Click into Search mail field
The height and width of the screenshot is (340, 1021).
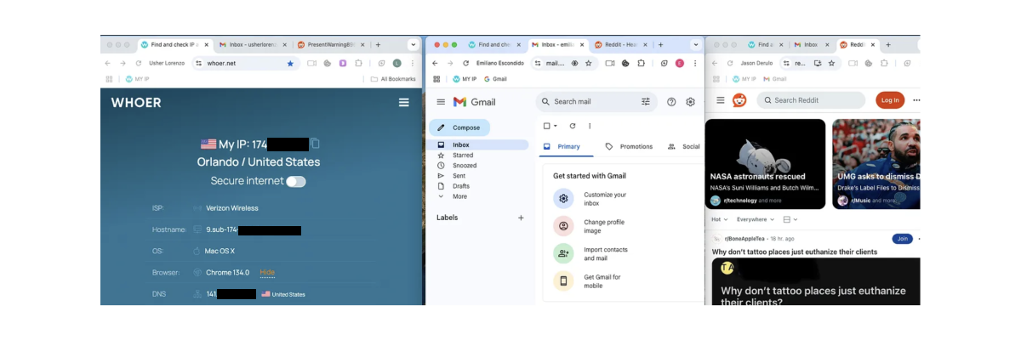(x=594, y=101)
